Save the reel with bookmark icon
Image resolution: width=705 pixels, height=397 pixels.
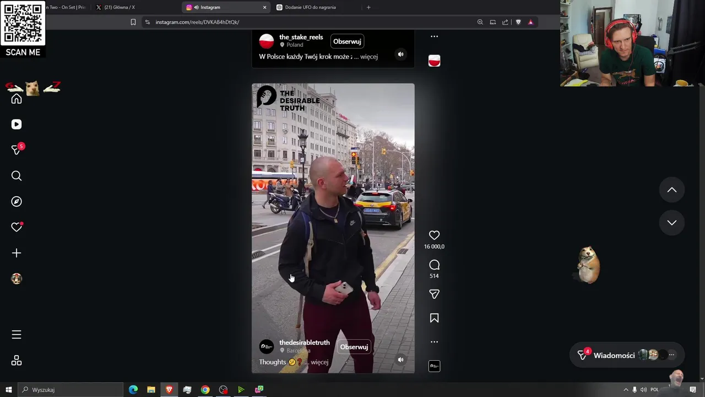coord(434,318)
